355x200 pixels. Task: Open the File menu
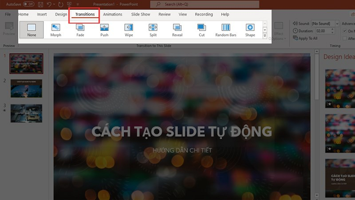[8, 14]
